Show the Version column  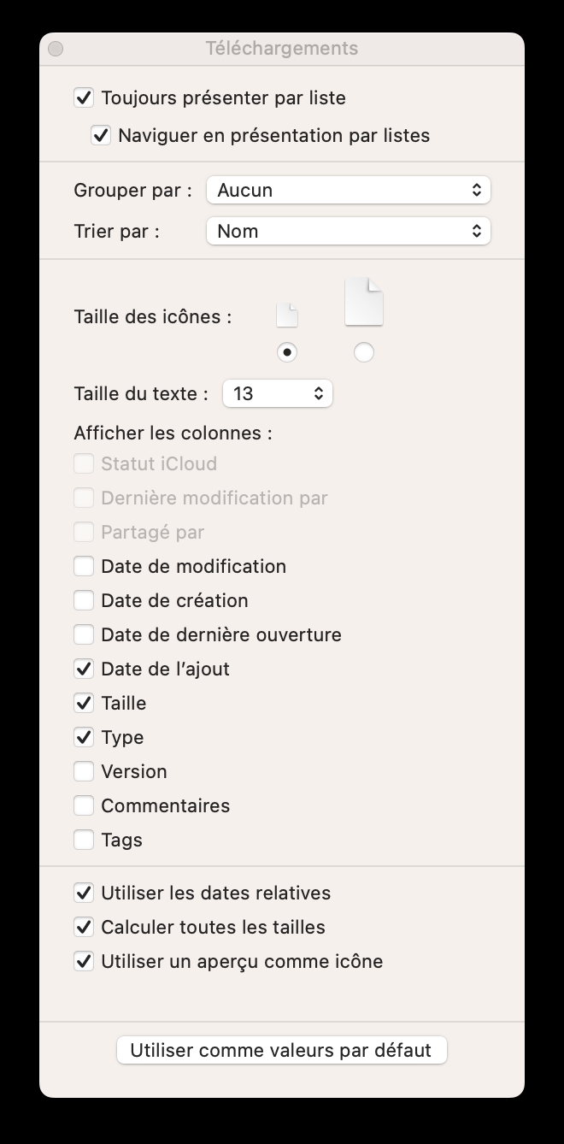tap(84, 771)
